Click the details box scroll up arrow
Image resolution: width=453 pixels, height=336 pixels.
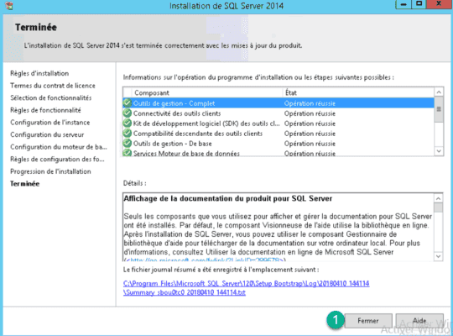point(438,198)
